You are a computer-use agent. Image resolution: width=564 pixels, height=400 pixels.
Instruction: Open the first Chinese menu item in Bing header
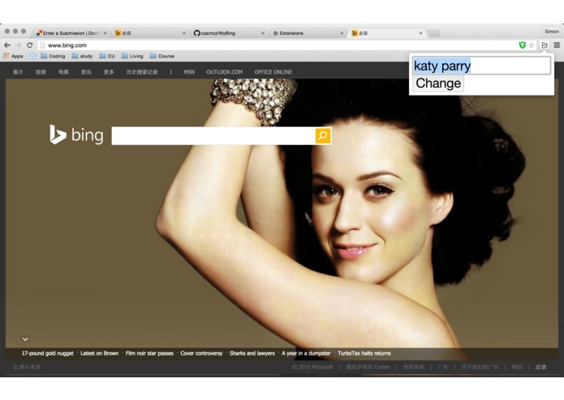(18, 72)
